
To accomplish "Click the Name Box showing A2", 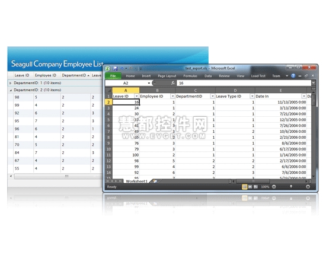I will coord(126,83).
